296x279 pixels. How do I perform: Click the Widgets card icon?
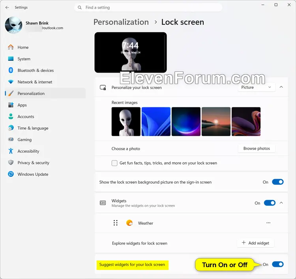point(103,203)
